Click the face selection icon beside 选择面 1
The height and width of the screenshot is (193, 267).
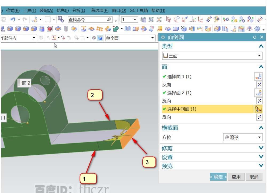(258, 76)
